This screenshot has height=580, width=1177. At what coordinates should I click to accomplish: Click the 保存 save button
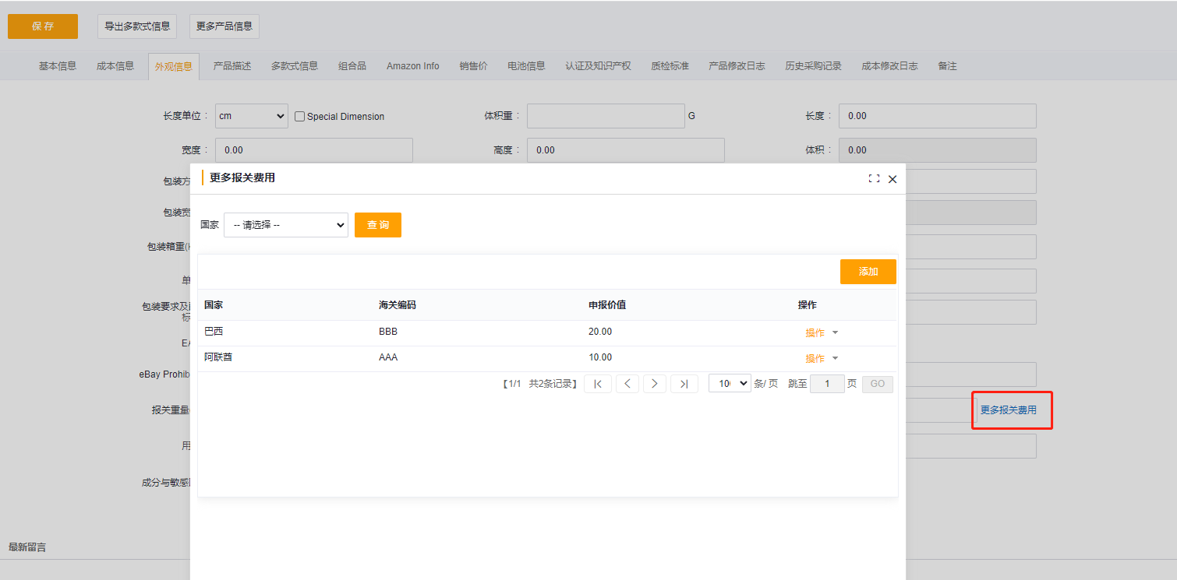coord(43,26)
